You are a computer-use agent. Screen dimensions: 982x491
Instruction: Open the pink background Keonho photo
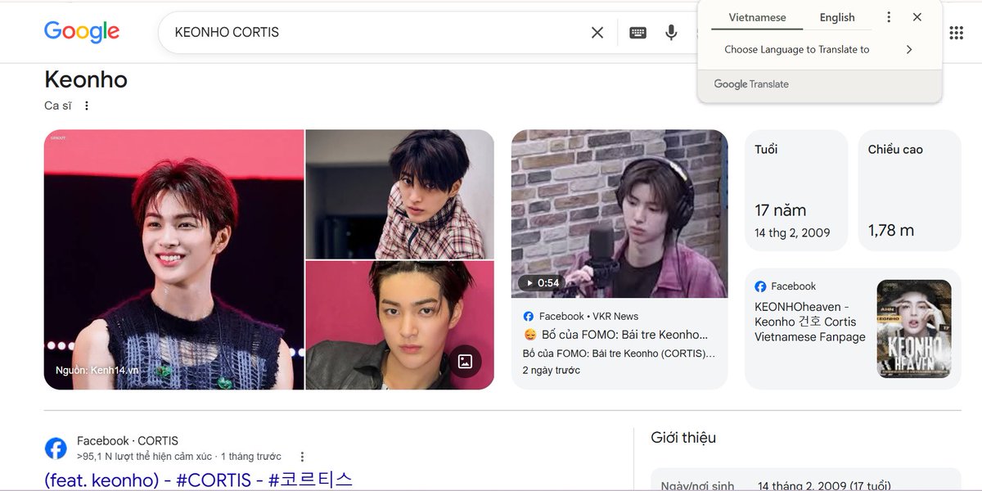[x=399, y=326]
